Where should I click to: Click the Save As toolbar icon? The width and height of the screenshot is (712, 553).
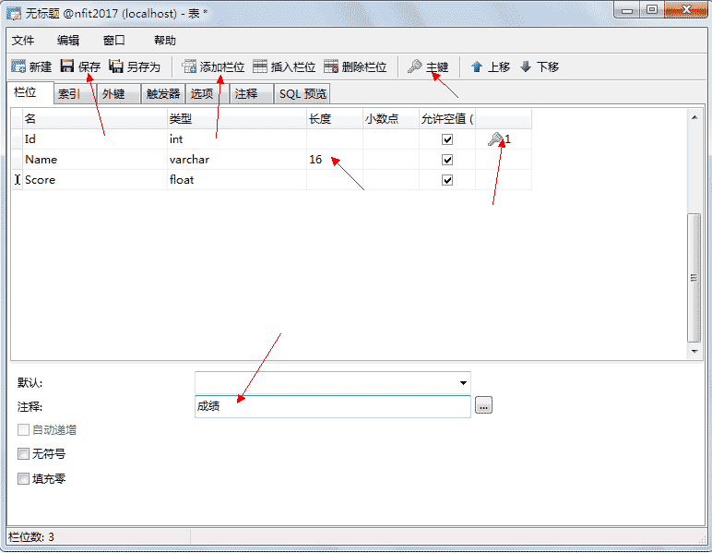pyautogui.click(x=116, y=66)
